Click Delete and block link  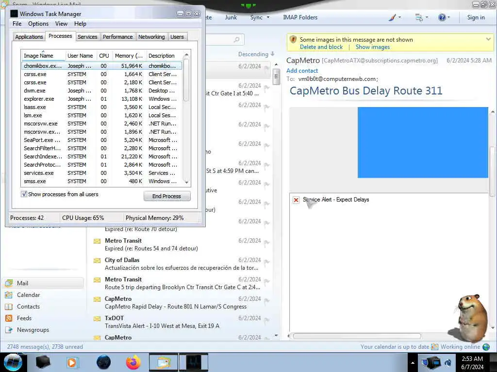321,47
